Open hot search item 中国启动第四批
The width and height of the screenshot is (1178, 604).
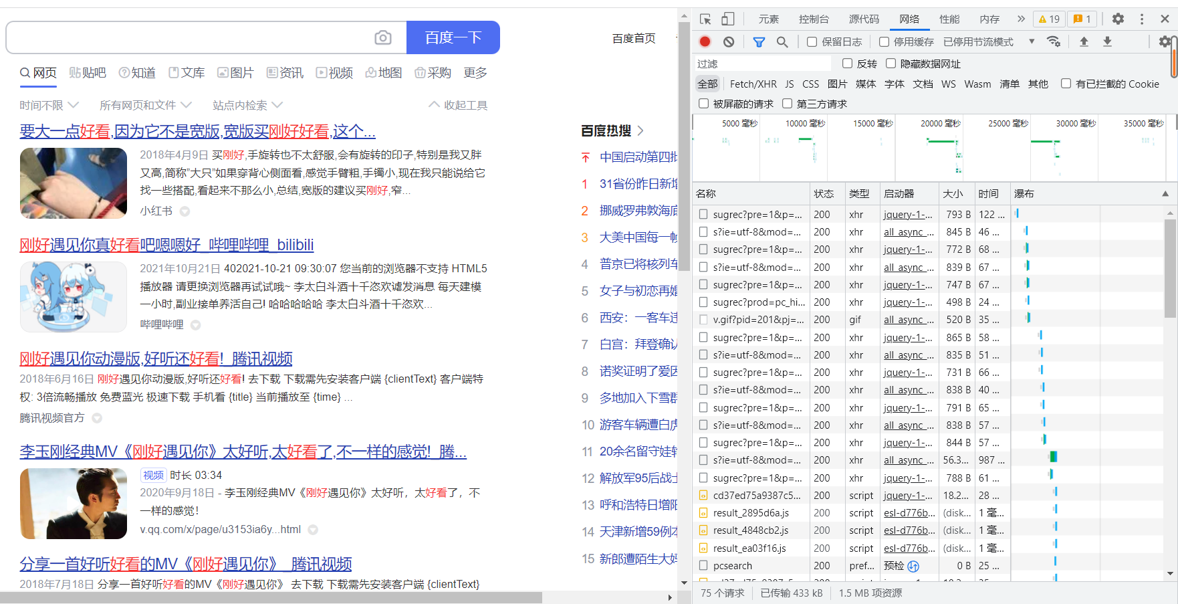638,157
